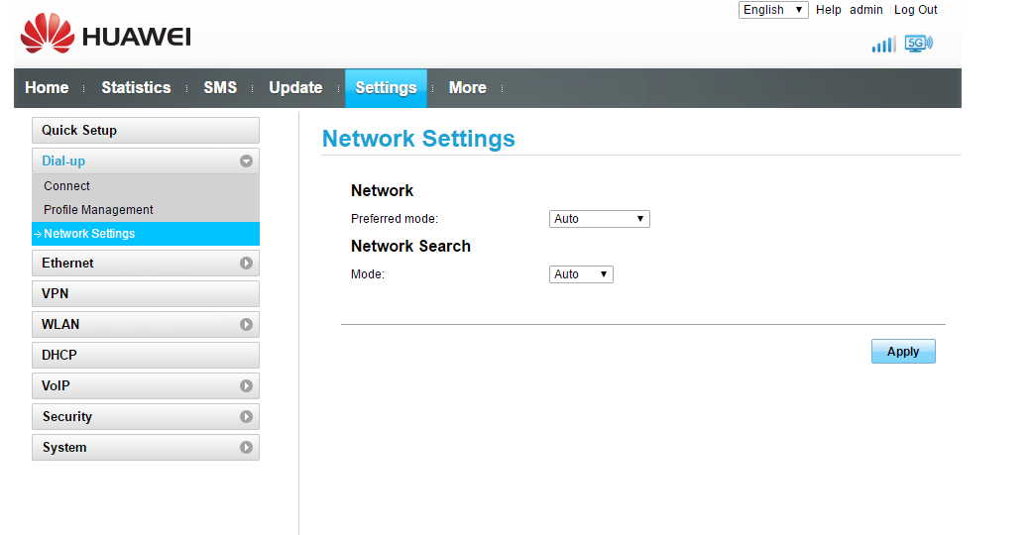Viewport: 1031px width, 535px height.
Task: Open the Network Search Mode dropdown
Action: [581, 274]
